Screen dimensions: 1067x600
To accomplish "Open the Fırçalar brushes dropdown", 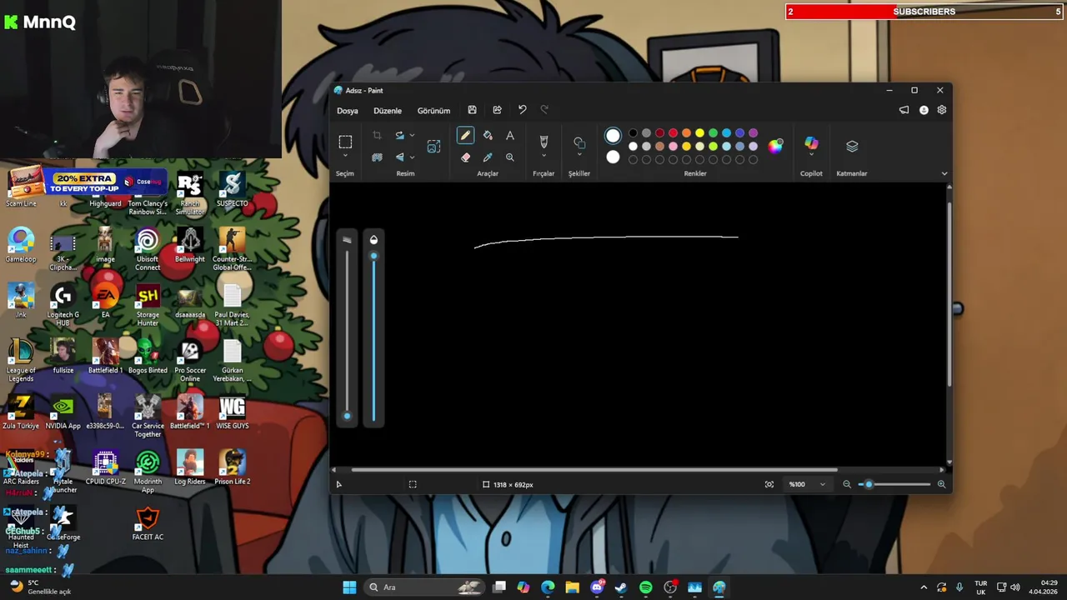I will coord(544,156).
